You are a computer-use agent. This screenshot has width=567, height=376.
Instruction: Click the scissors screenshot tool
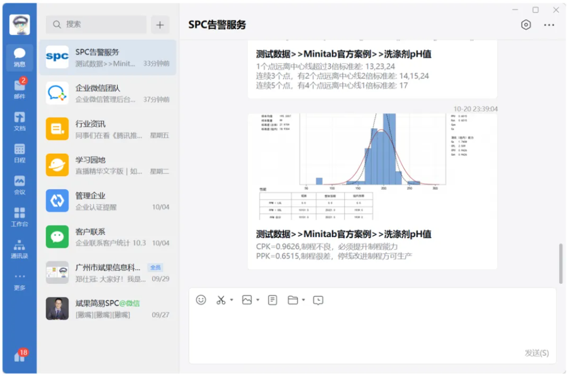click(221, 300)
